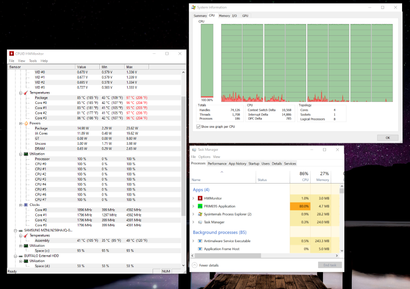Click the HWMonitor app icon in the process list
The height and width of the screenshot is (289, 410).
[x=200, y=198]
